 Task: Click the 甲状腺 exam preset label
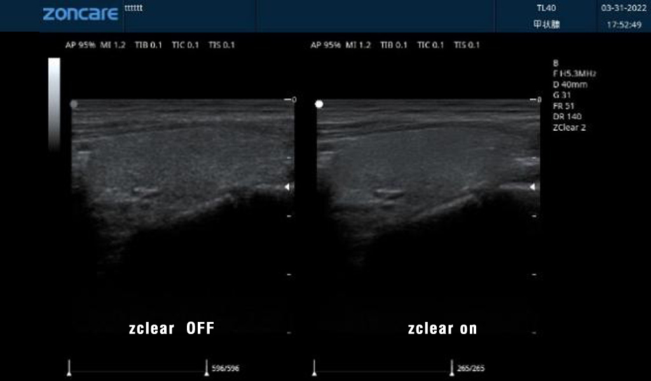pyautogui.click(x=546, y=25)
